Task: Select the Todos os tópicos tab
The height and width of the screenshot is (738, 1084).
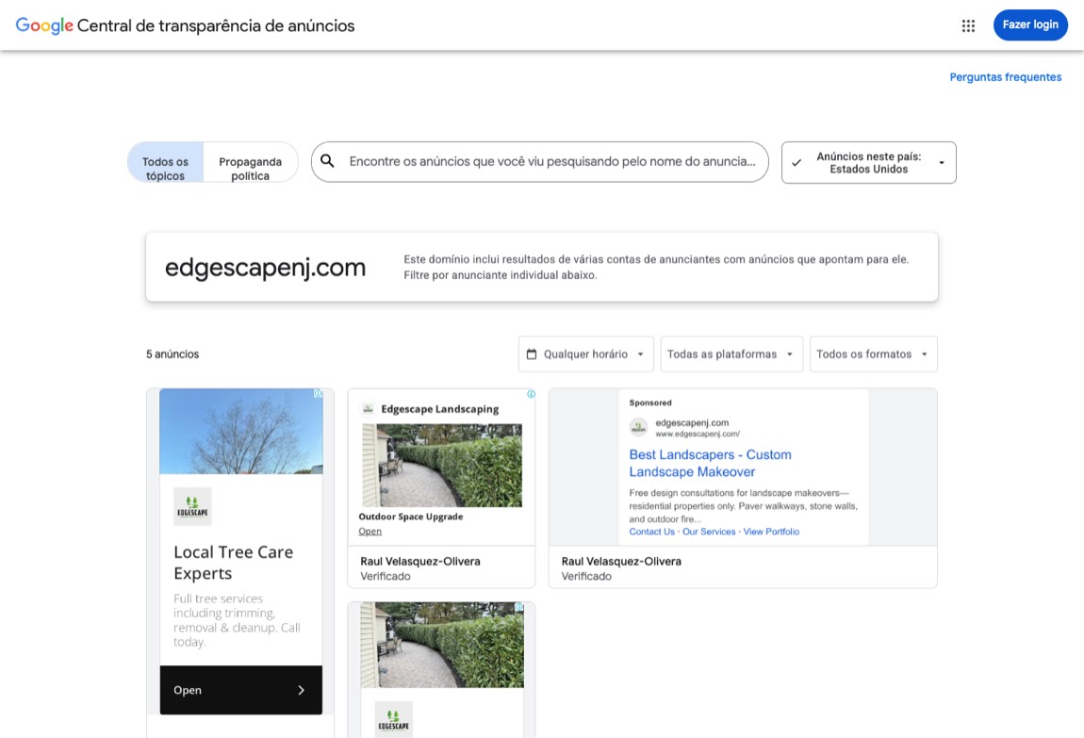Action: (165, 162)
